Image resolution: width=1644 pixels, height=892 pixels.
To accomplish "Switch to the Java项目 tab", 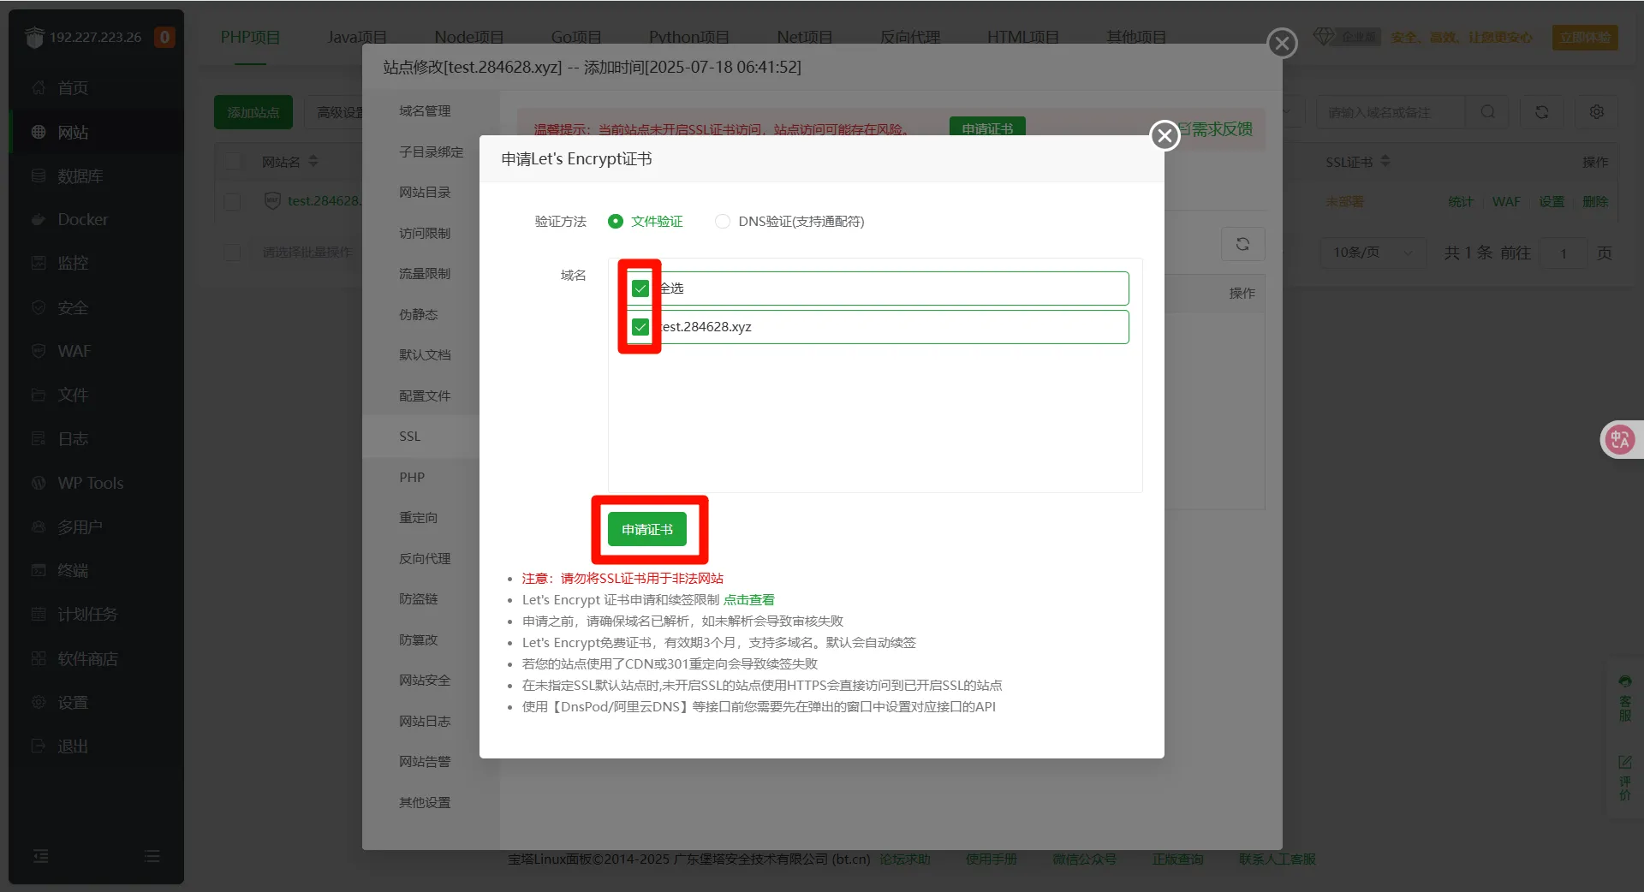I will click(357, 37).
